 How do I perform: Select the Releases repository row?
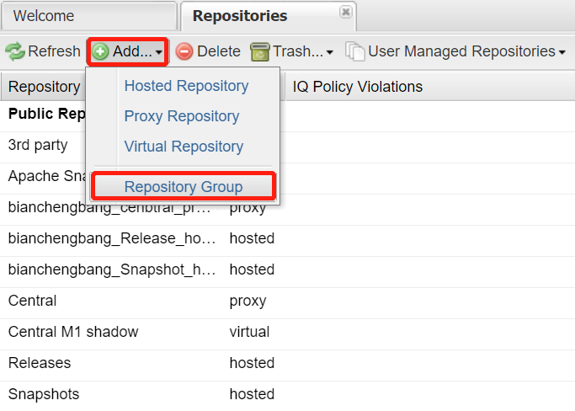[x=40, y=363]
